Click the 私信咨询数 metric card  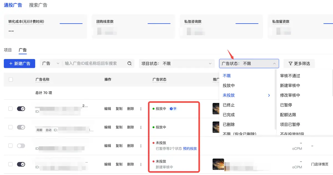click(221, 27)
